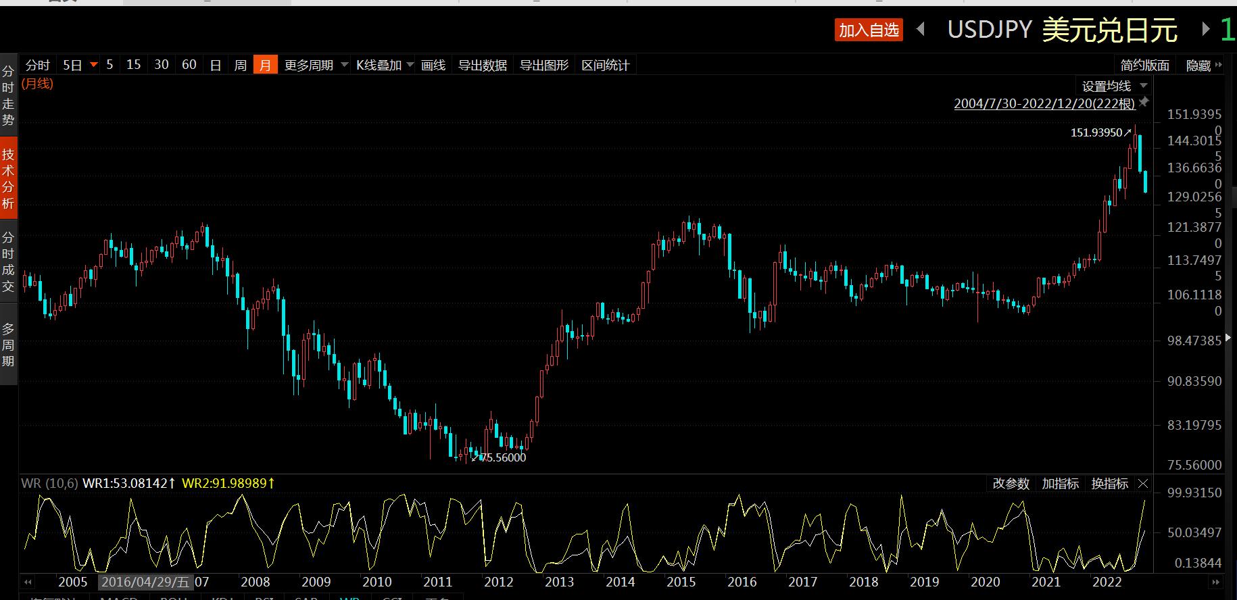Open the 5日 dropdown arrow
This screenshot has height=600, width=1237.
coord(94,65)
